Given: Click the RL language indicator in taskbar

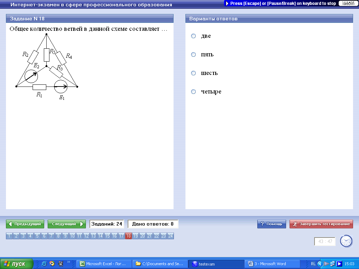Looking at the screenshot, I should (313, 264).
